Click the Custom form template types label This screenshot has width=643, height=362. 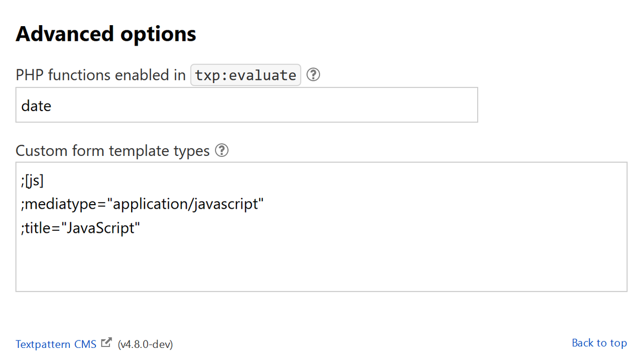click(113, 151)
